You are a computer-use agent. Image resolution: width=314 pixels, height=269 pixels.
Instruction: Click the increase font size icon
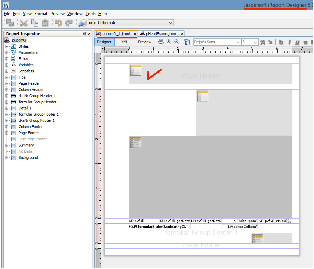pos(263,42)
